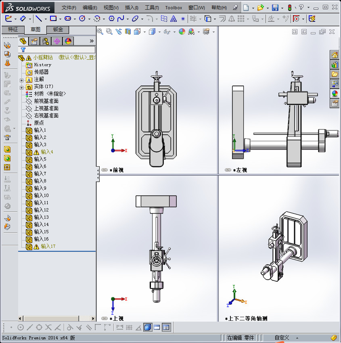Open the FeatureManager design tree tab
Image resolution: width=341 pixels, height=343 pixels.
[x=23, y=41]
